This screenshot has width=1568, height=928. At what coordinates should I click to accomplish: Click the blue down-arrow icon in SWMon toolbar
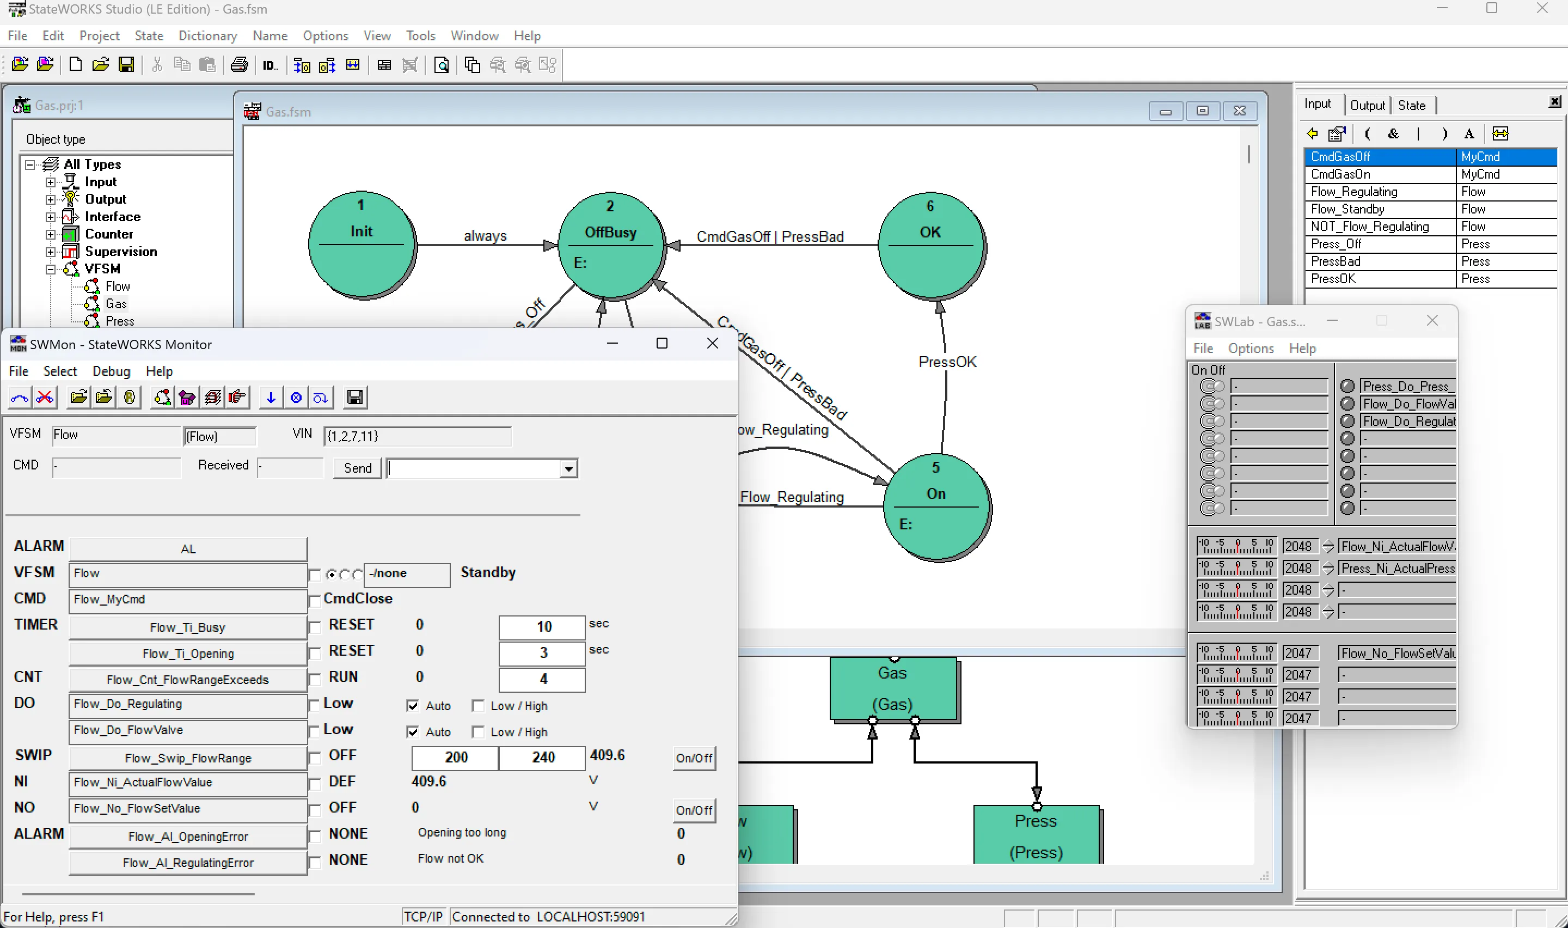(x=271, y=397)
